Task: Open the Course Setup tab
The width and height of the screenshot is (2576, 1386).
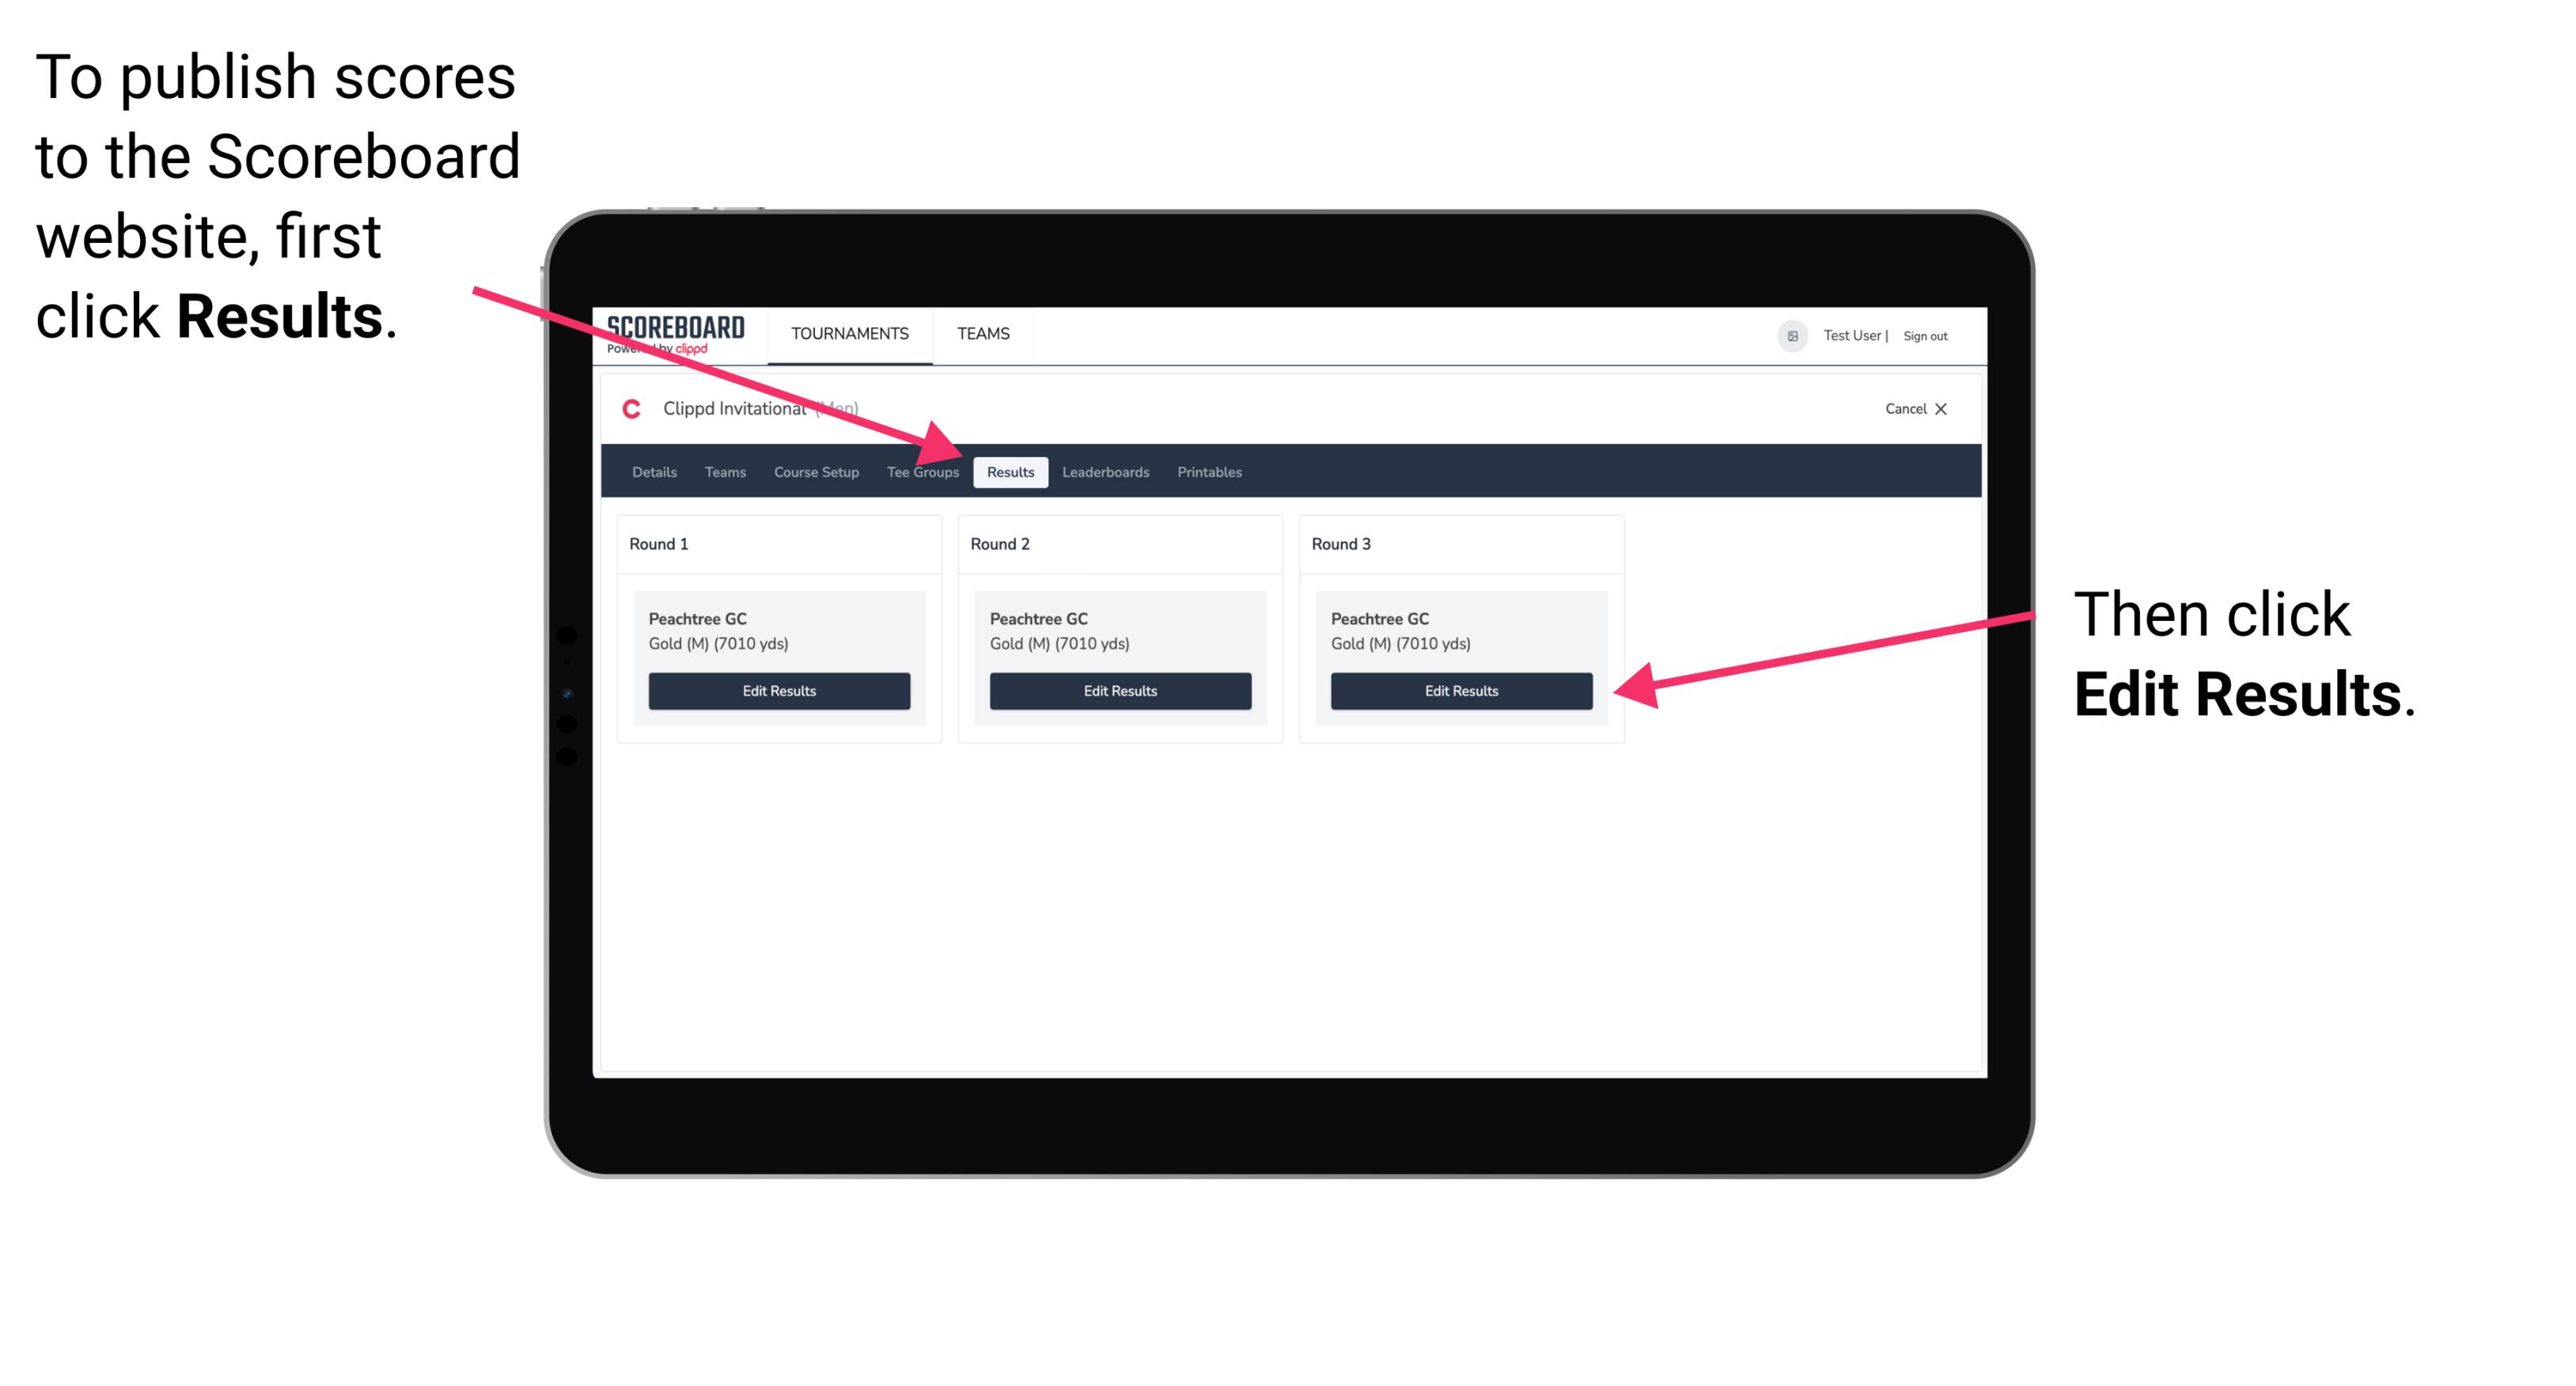Action: [x=814, y=471]
